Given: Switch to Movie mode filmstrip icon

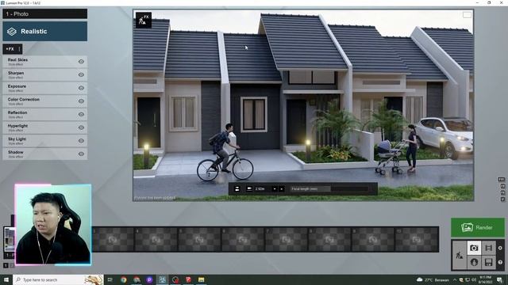Looking at the screenshot, I should [x=489, y=248].
